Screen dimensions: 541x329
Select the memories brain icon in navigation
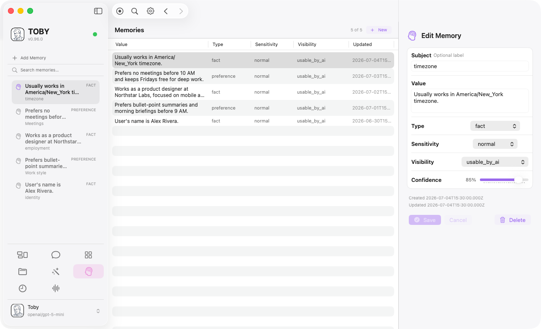[88, 272]
